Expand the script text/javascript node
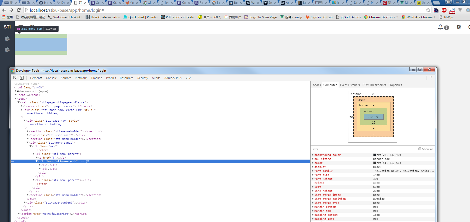 [19, 214]
